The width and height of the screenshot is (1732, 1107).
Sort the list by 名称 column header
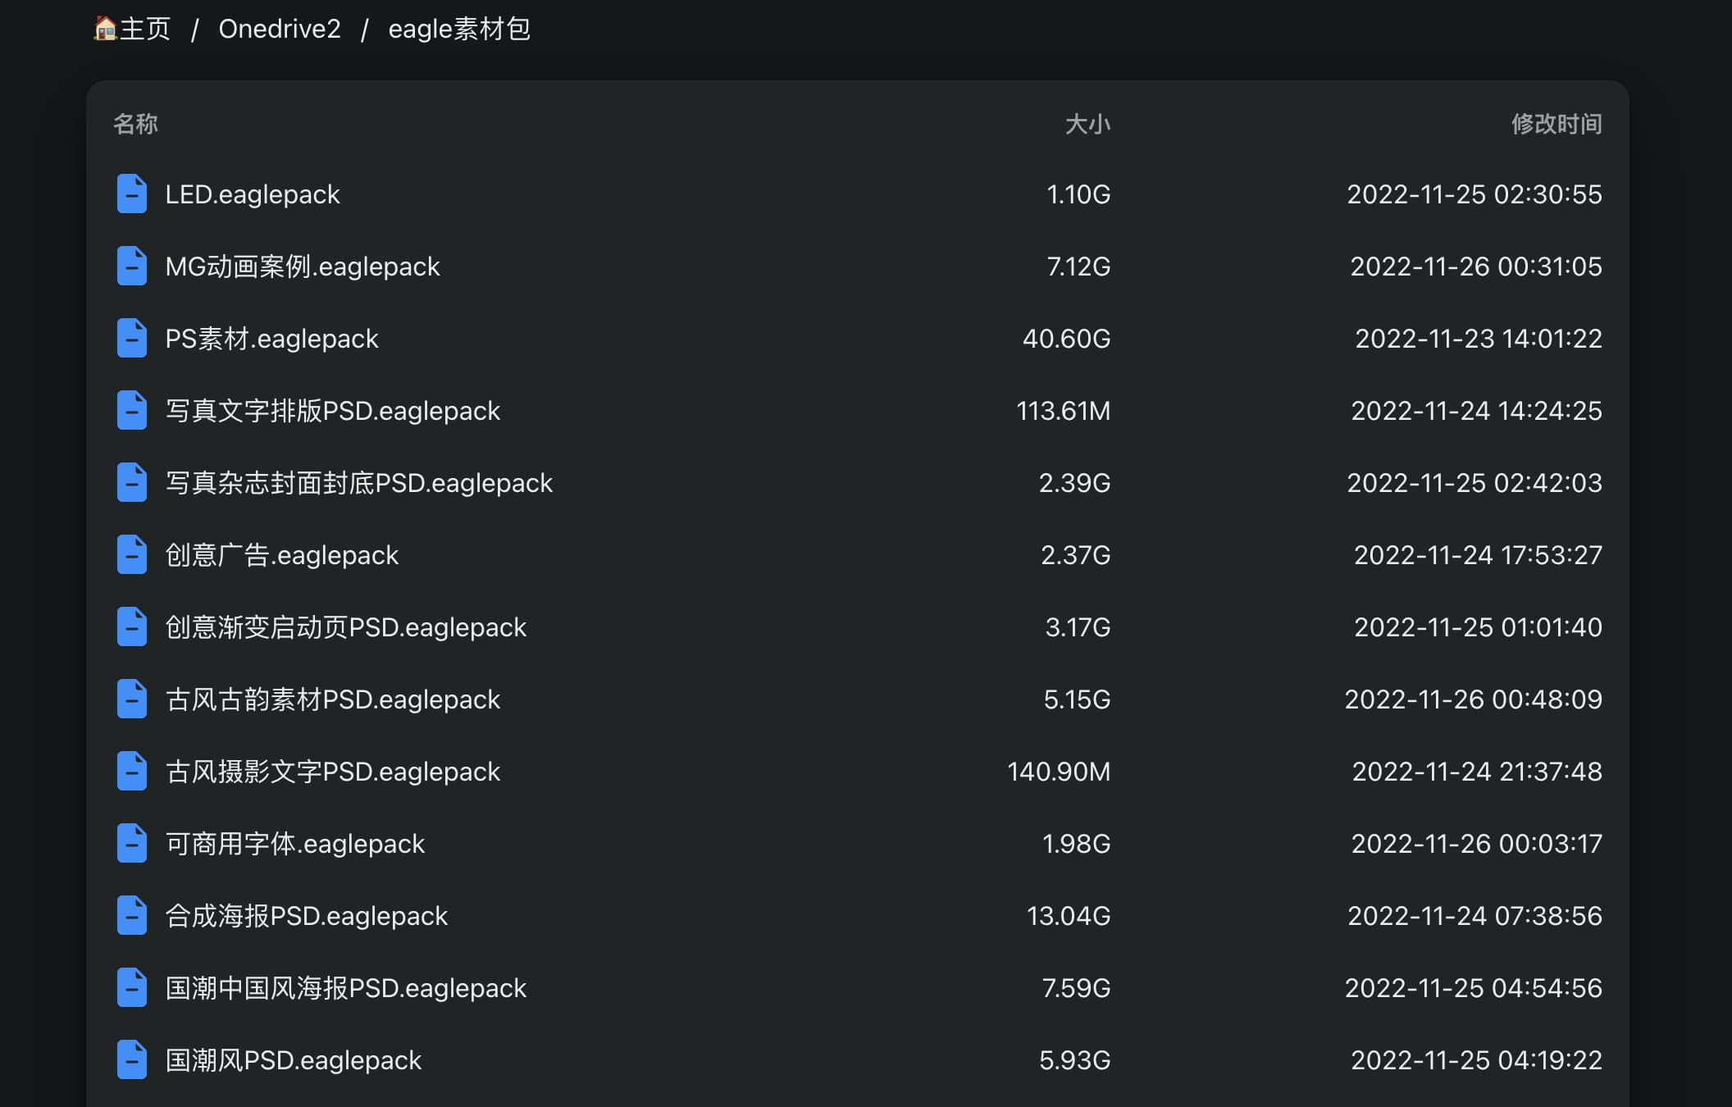[135, 124]
